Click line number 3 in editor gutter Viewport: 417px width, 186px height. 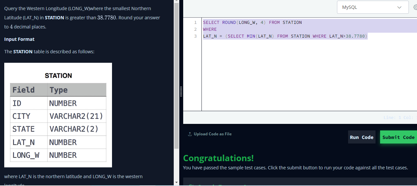click(195, 36)
